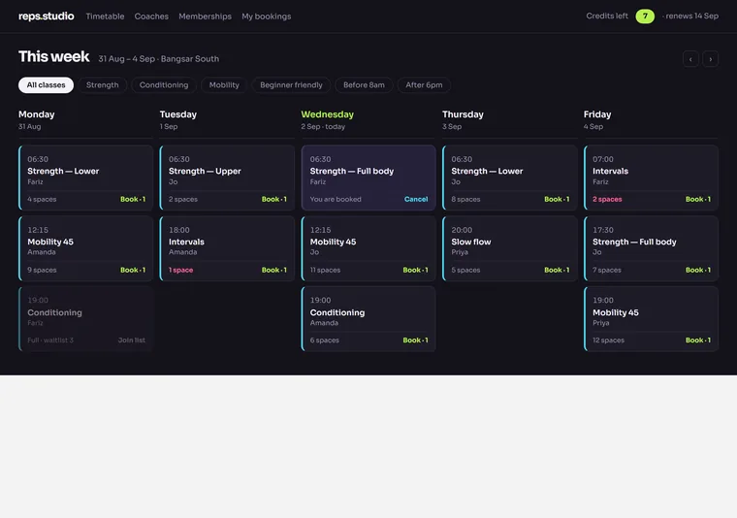Click the credits left badge showing 7
This screenshot has height=518, width=737.
tap(645, 16)
